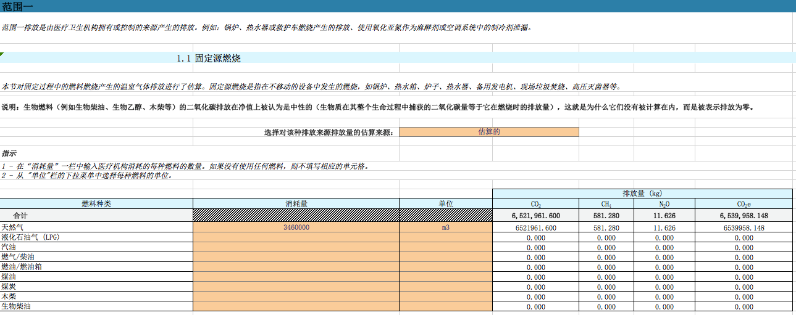Select the 汽油 consumption input cell
This screenshot has width=796, height=315.
296,247
